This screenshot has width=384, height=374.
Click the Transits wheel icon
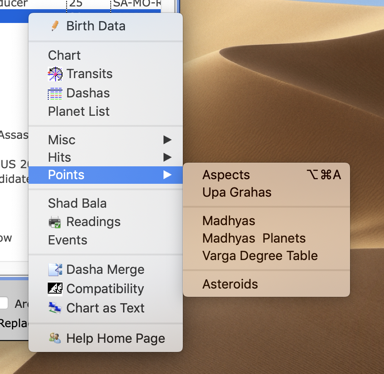tap(55, 74)
